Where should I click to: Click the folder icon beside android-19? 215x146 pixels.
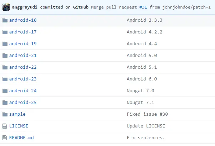(x=5, y=44)
